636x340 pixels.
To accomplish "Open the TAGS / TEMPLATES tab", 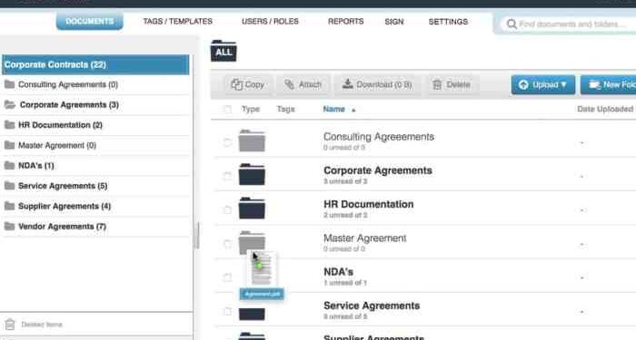I will click(x=178, y=21).
